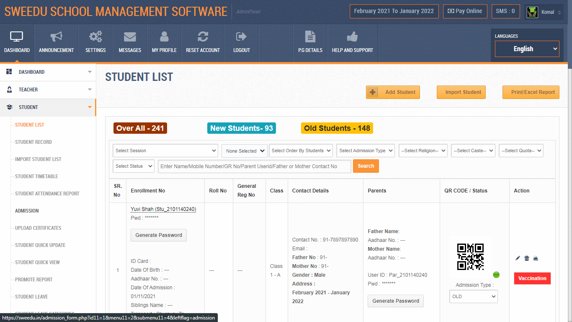This screenshot has height=322, width=572.
Task: Click the Dashboard monitor icon in top bar
Action: coord(17,37)
